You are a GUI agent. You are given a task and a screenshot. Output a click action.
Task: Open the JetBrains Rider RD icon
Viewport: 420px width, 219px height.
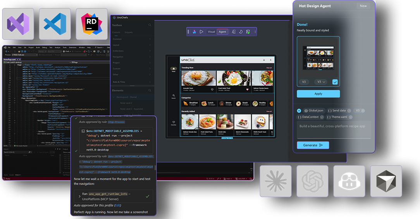(92, 24)
